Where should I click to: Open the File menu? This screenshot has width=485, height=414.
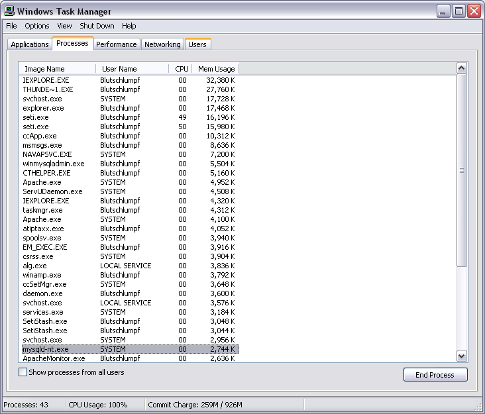11,26
